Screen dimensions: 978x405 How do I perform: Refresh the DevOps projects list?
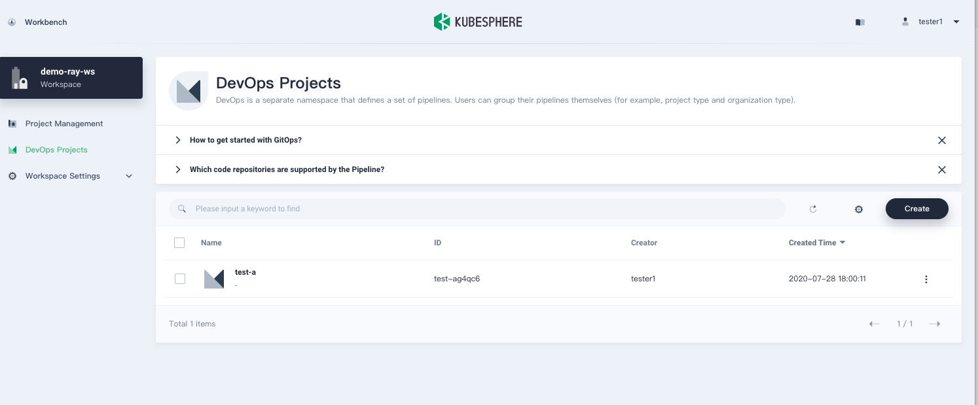pos(813,209)
